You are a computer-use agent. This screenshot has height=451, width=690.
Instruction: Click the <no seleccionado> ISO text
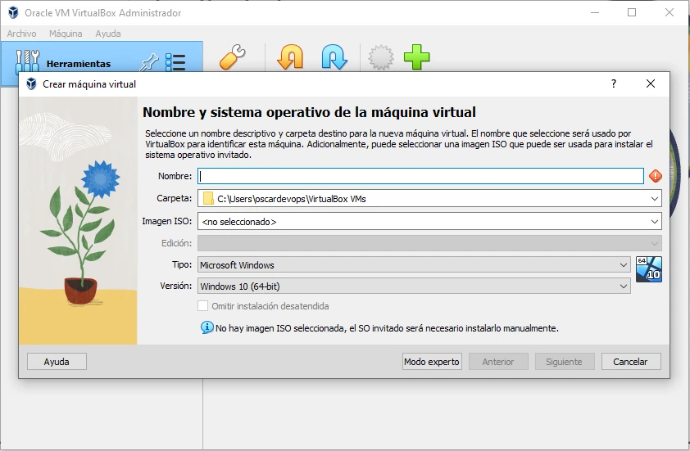[x=239, y=222]
